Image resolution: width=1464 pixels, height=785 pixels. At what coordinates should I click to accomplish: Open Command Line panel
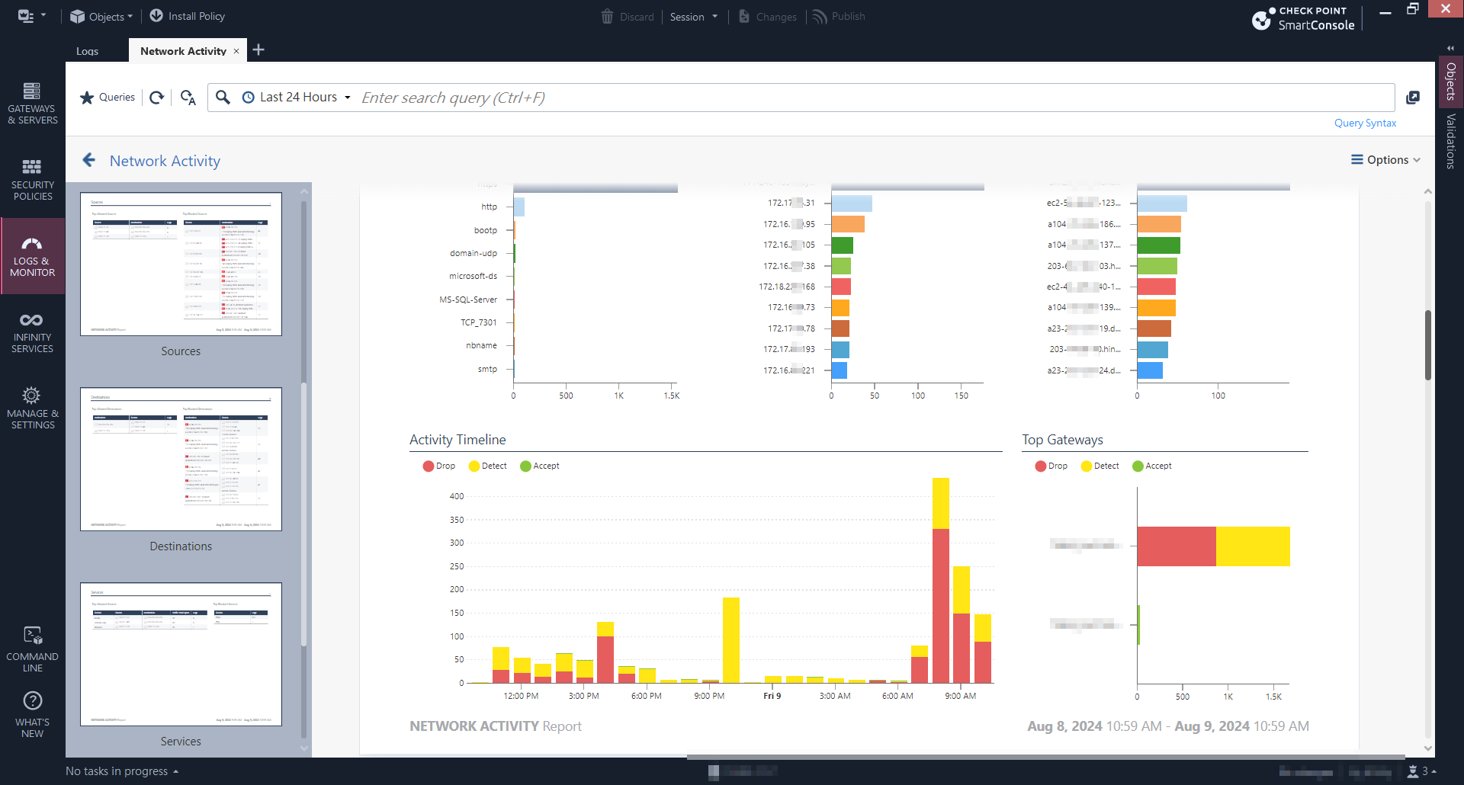click(x=32, y=649)
